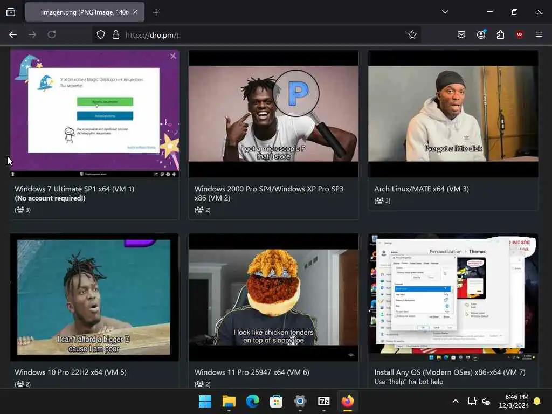Open the Windows 7 Ultimate VM 1 thumbnail

pyautogui.click(x=94, y=113)
